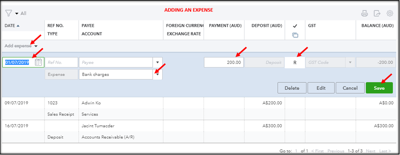The width and height of the screenshot is (400, 155).
Task: Cancel the expense entry
Action: point(350,88)
